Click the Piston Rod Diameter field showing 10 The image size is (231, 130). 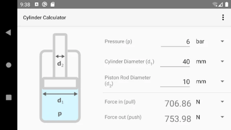click(175, 82)
